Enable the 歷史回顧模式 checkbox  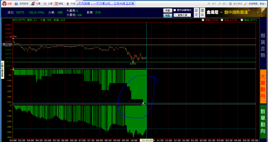175,10
